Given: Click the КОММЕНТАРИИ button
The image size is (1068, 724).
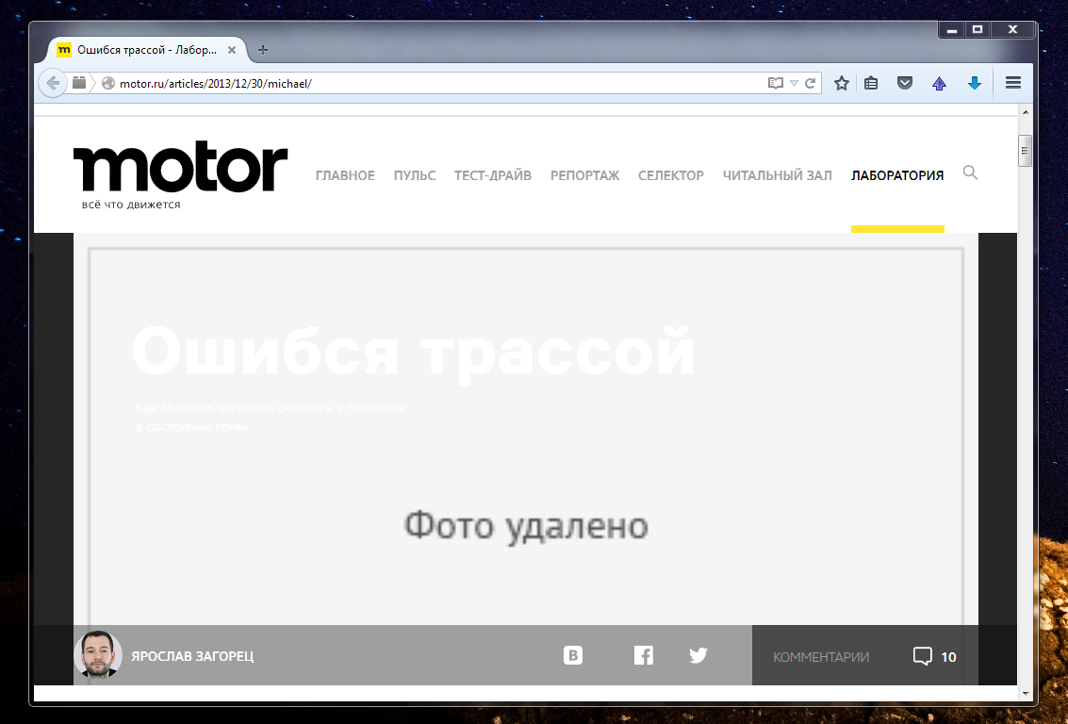Looking at the screenshot, I should (x=821, y=656).
